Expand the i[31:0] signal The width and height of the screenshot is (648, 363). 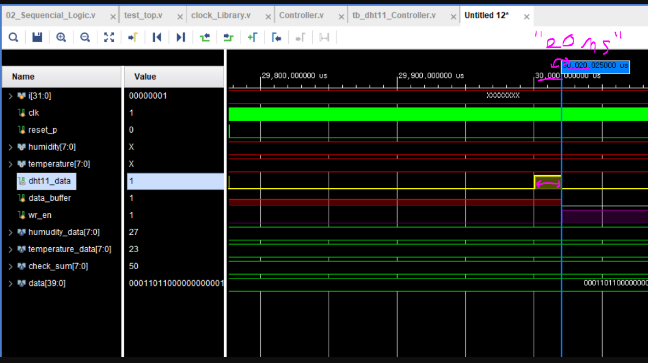coord(10,96)
